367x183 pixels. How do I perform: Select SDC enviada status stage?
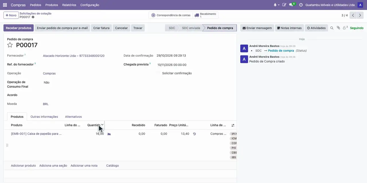[191, 28]
